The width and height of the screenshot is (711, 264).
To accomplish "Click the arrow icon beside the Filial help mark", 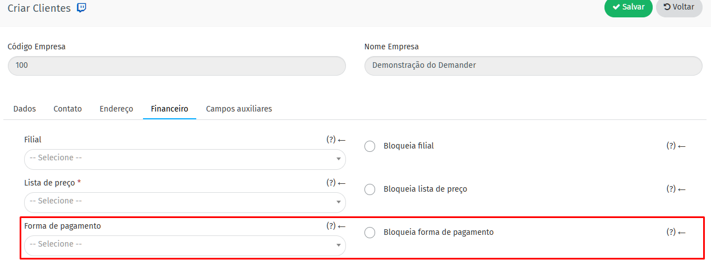I will (x=341, y=140).
